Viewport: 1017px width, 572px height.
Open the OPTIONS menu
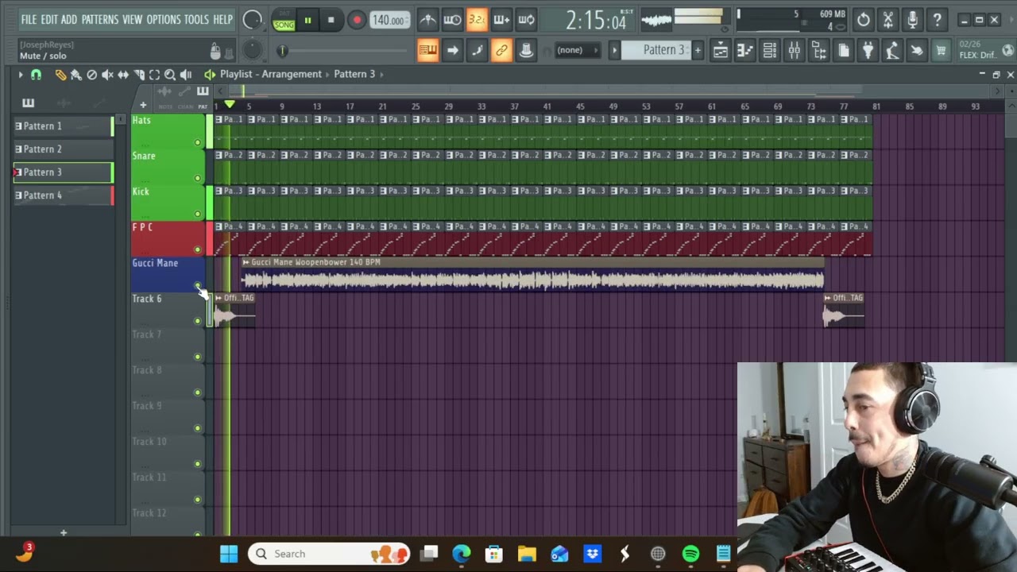pyautogui.click(x=164, y=19)
